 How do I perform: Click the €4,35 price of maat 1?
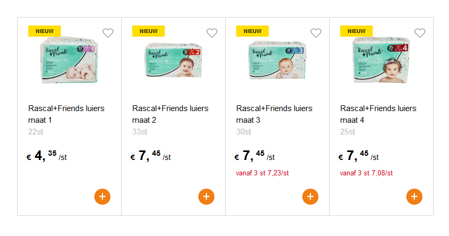pyautogui.click(x=46, y=156)
